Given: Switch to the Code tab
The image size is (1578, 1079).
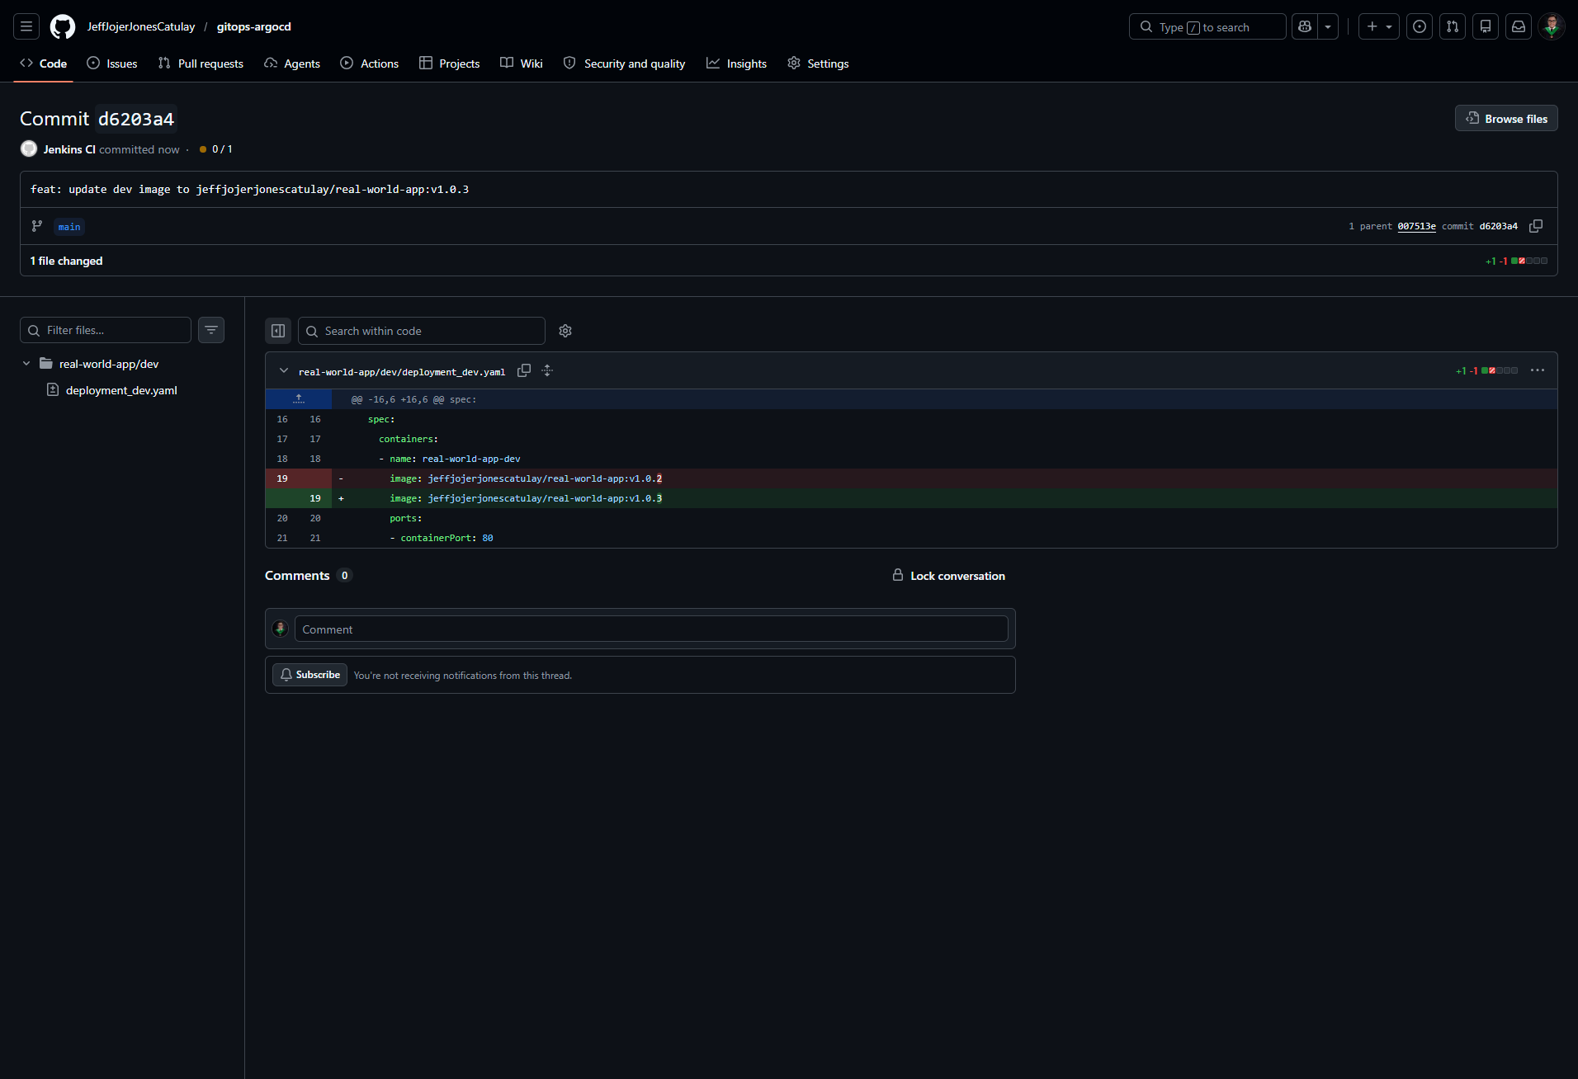Looking at the screenshot, I should [43, 64].
